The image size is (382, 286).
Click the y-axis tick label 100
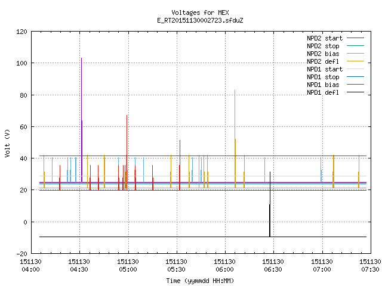click(x=21, y=63)
